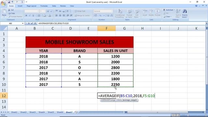Expand the formula bar
Image resolution: width=208 pixels, height=117 pixels.
pos(207,23)
